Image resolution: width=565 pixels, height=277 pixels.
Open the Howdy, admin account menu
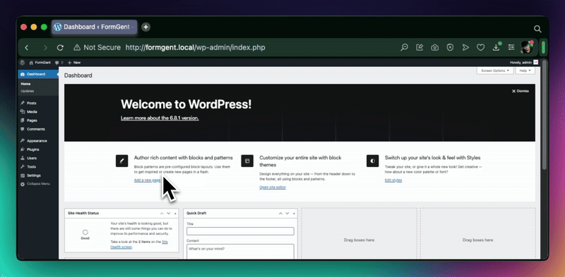tap(524, 62)
